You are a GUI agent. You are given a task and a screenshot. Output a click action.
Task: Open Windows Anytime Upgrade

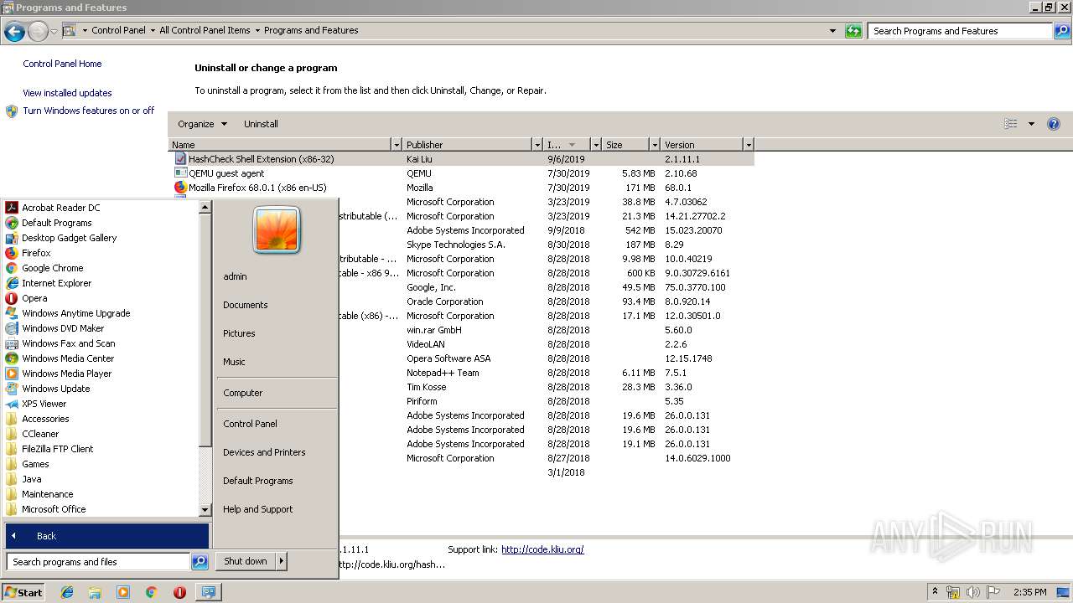click(75, 313)
